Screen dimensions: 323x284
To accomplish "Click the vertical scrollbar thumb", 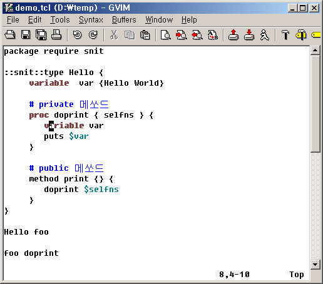I will coord(315,104).
